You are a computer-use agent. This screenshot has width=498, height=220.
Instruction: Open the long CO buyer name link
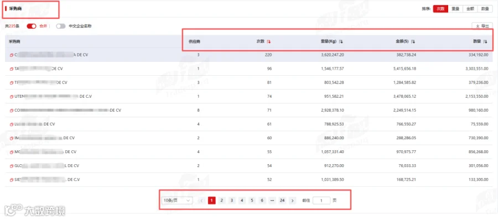[x=68, y=111]
